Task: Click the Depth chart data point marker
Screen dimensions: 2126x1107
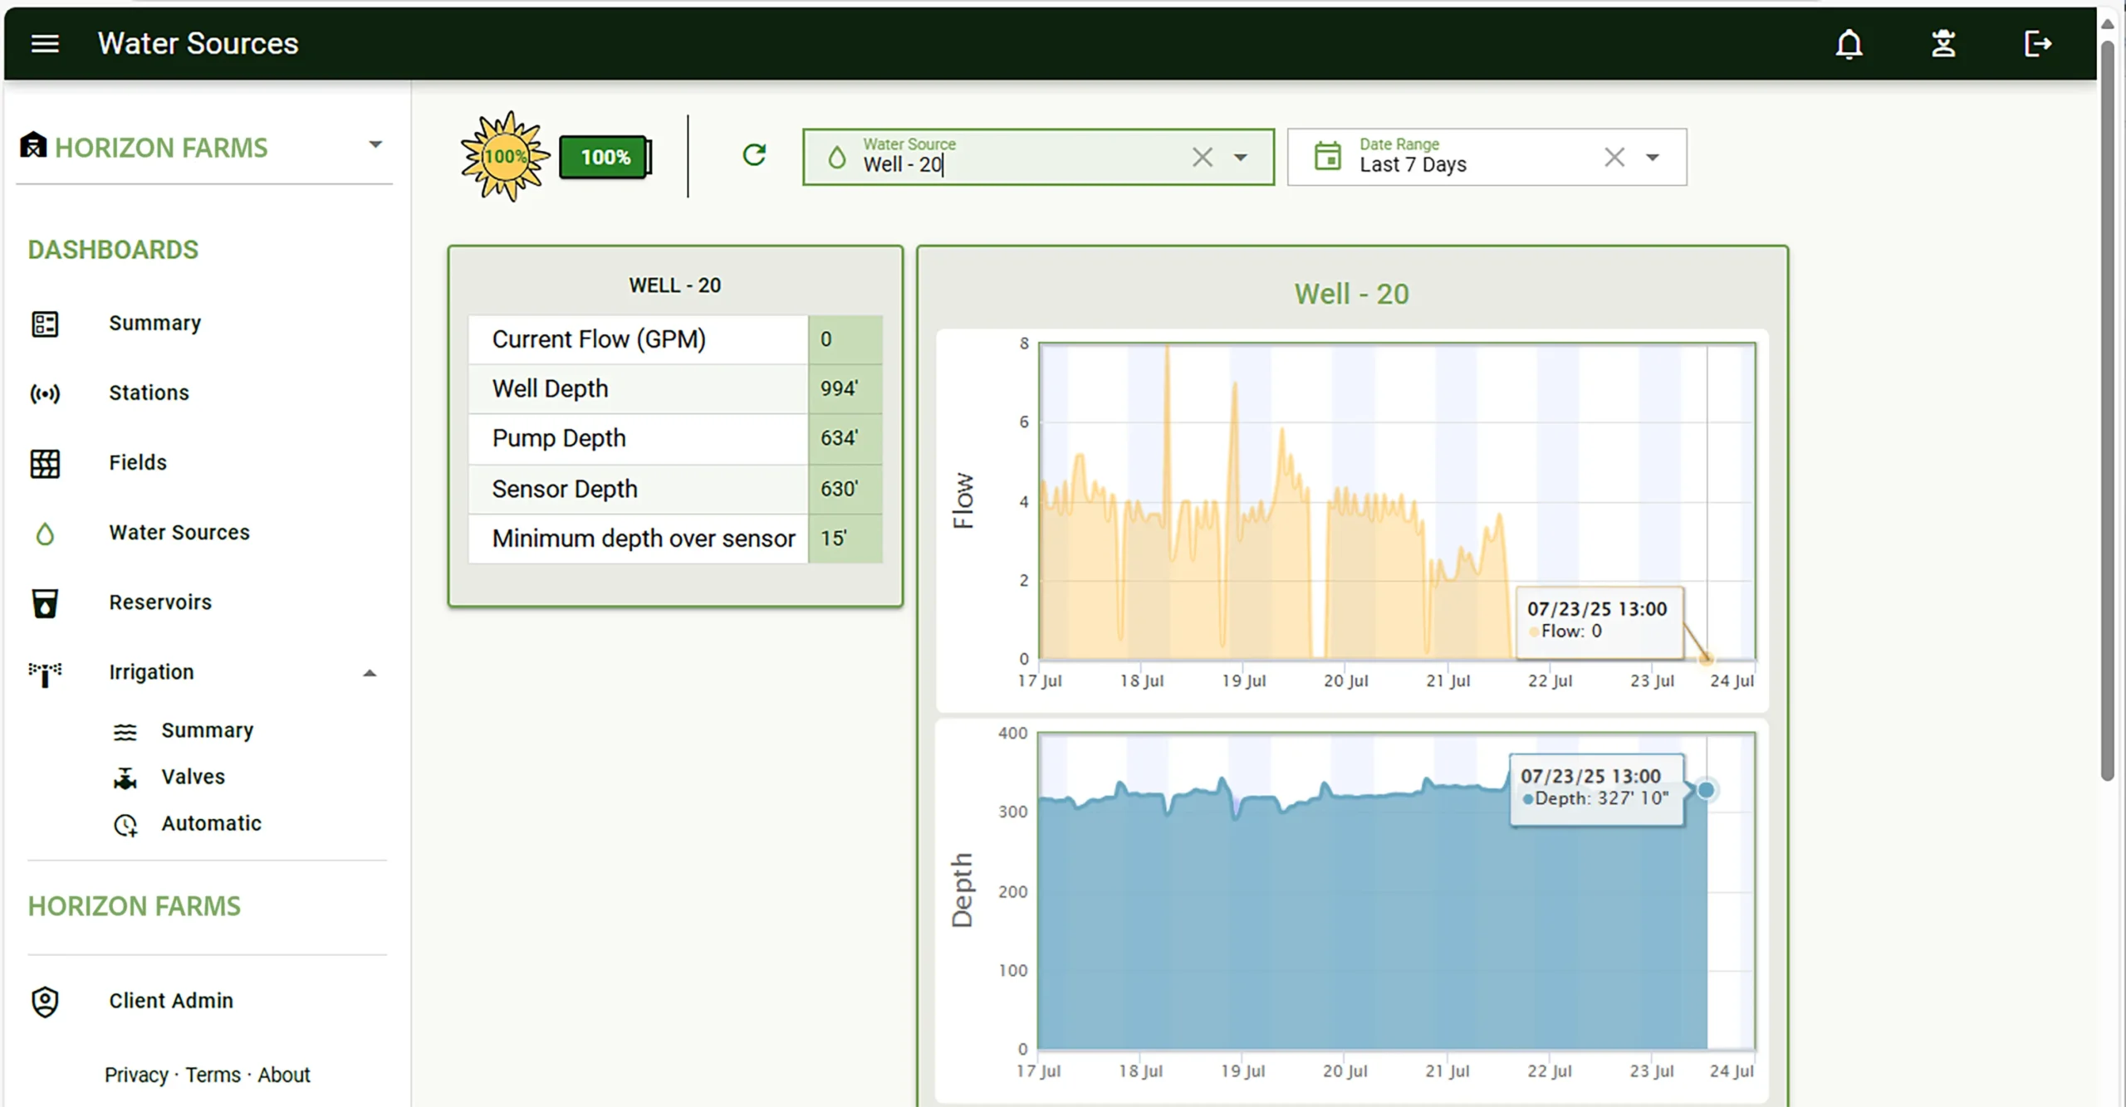Action: click(1705, 789)
